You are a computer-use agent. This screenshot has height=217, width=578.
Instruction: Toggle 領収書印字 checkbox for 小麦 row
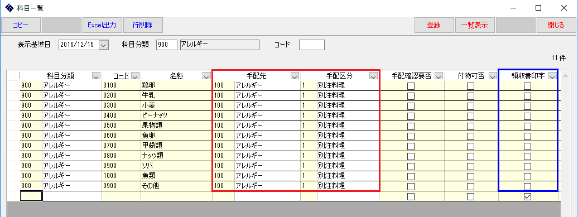coord(527,106)
